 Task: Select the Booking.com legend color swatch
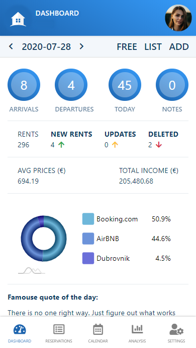88,219
